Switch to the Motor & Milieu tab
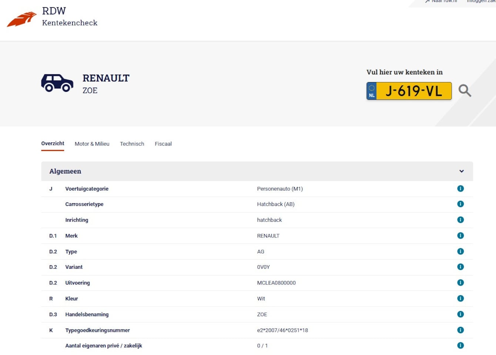Image resolution: width=496 pixels, height=355 pixels. pos(92,144)
